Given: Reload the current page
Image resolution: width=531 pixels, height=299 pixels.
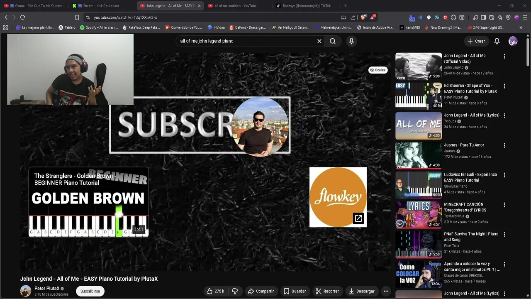Looking at the screenshot, I should tap(22, 17).
